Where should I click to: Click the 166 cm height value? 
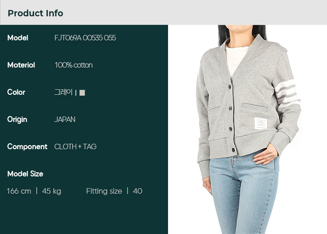click(x=19, y=191)
